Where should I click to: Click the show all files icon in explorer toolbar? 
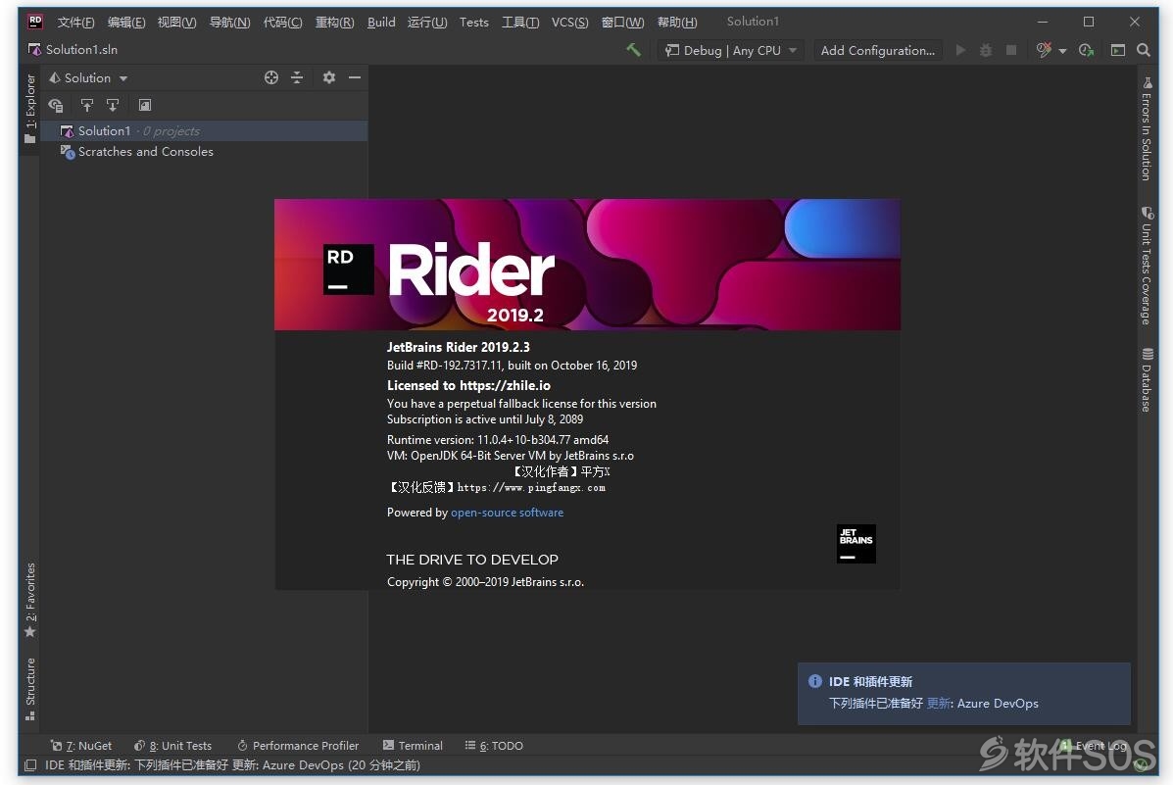(55, 106)
